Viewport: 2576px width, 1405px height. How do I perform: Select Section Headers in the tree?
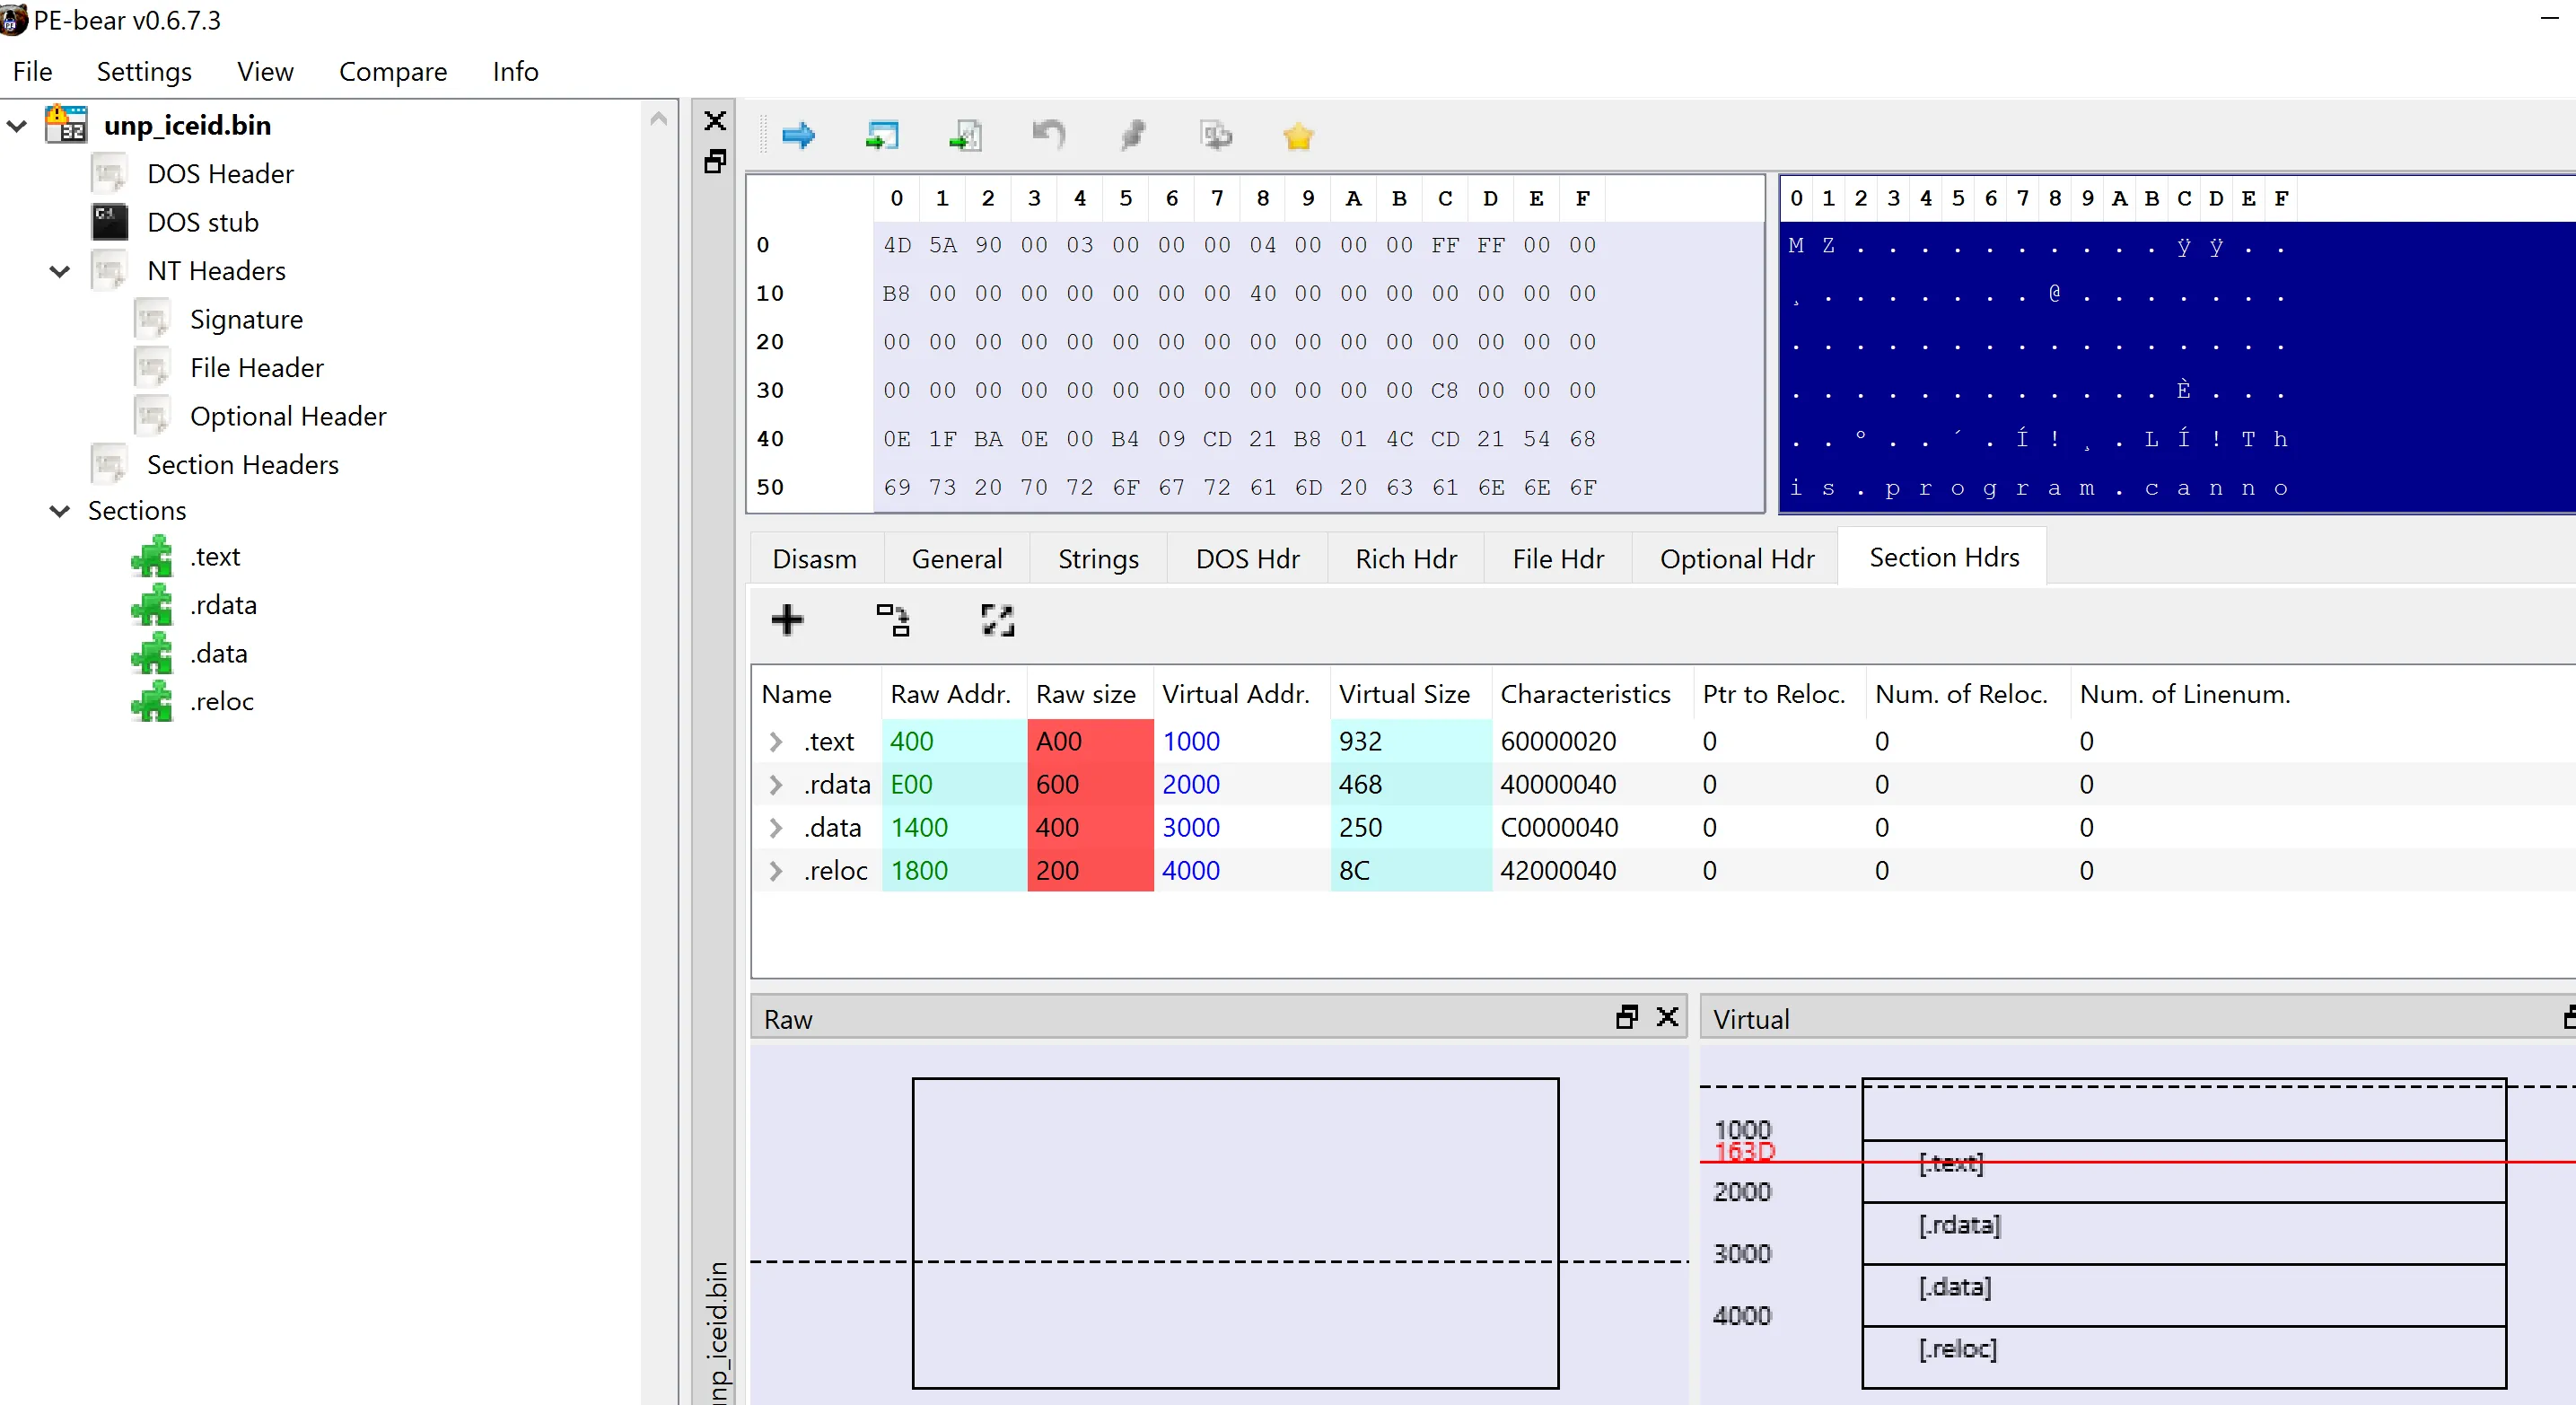243,465
